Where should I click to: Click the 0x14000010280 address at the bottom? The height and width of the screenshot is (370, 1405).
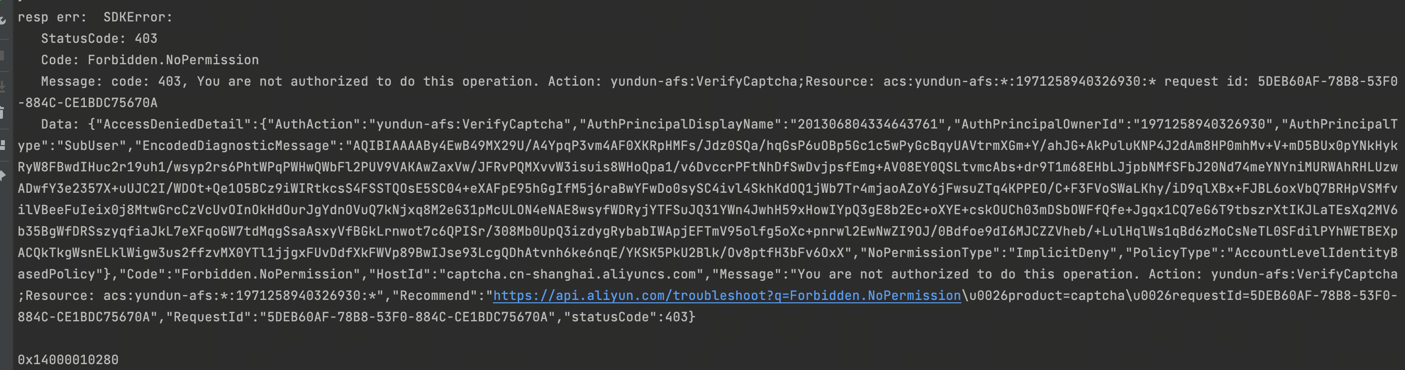click(68, 360)
